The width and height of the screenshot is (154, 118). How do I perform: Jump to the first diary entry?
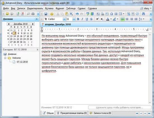click(x=137, y=114)
